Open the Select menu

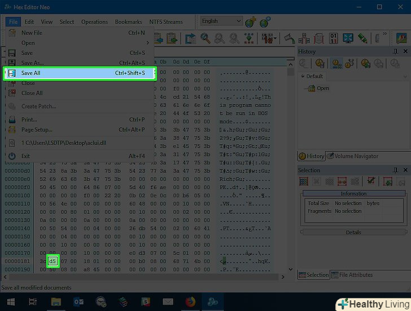[67, 22]
